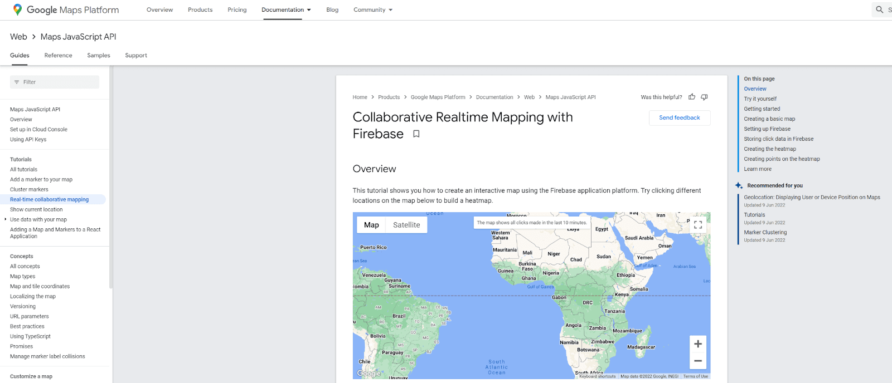The height and width of the screenshot is (383, 892).
Task: Click the Send feedback button
Action: tap(680, 118)
